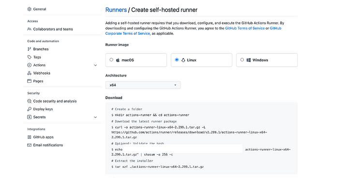Click the penguin logo in Linux option
356x178 pixels.
pyautogui.click(x=183, y=60)
